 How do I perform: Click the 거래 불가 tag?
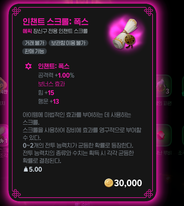click(x=35, y=43)
